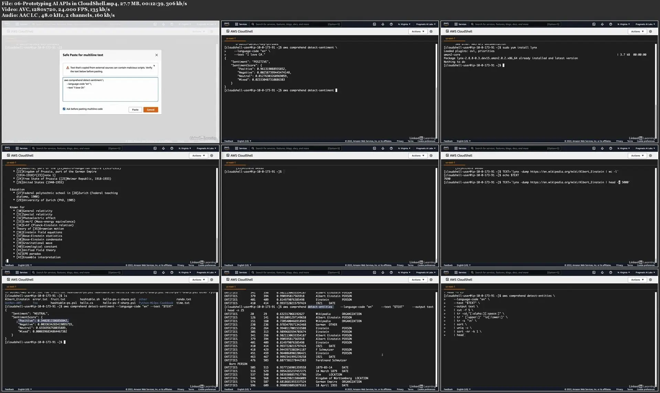The image size is (660, 393).
Task: Open Actions dropdown in the lynx install frame
Action: click(x=637, y=31)
